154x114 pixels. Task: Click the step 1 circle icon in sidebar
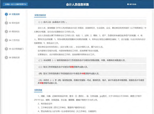6,14
